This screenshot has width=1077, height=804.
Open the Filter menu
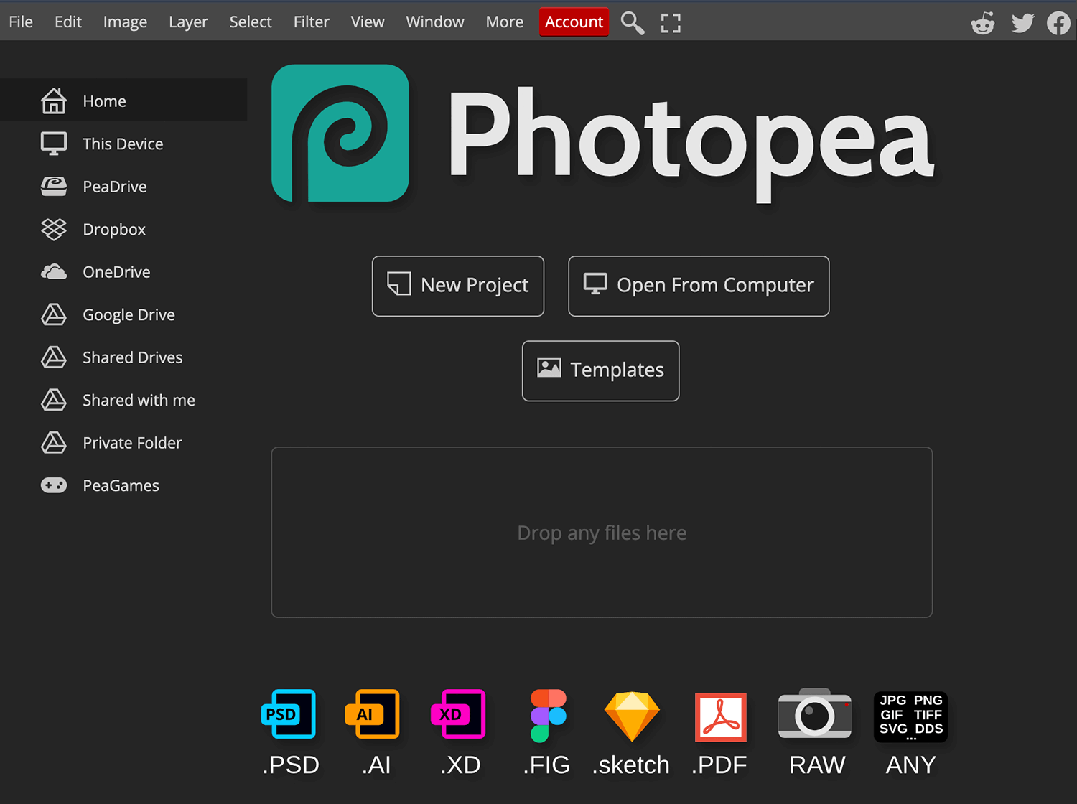pyautogui.click(x=312, y=22)
